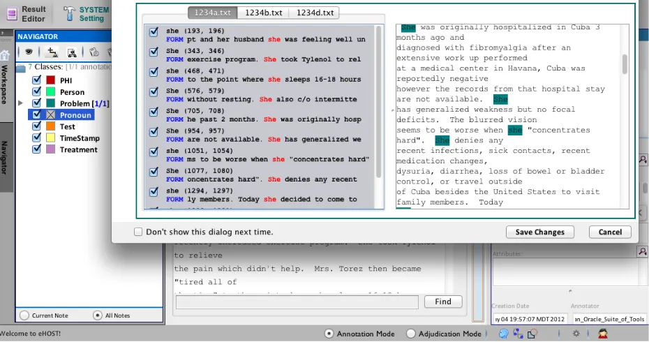
Task: Click the Annotator name field
Action: pos(609,319)
